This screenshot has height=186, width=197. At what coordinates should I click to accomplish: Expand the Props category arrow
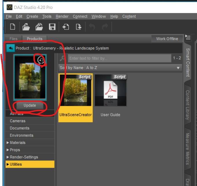pos(8,150)
